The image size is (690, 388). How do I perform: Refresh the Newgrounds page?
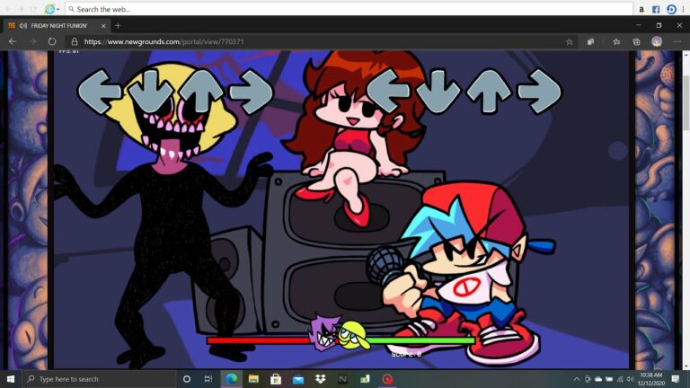(x=52, y=41)
